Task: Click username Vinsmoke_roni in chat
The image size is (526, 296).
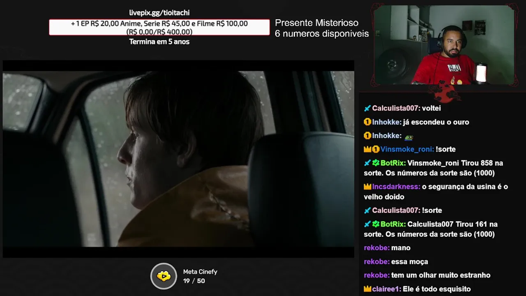Action: coord(407,149)
